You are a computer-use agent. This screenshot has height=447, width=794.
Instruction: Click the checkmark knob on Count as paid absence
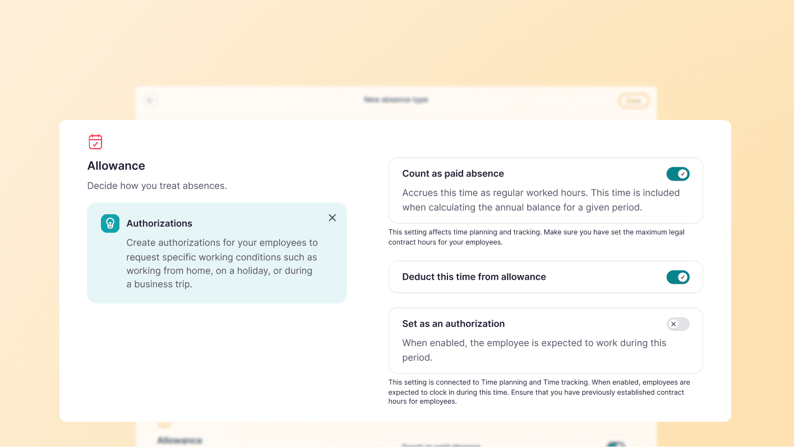click(x=682, y=174)
